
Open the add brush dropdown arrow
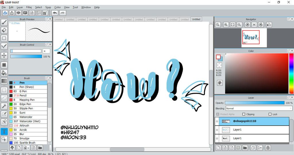tap(28, 148)
